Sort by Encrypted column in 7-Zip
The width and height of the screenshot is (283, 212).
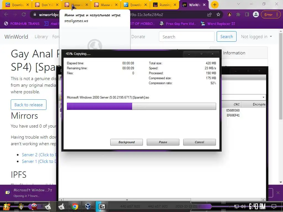coord(254,104)
